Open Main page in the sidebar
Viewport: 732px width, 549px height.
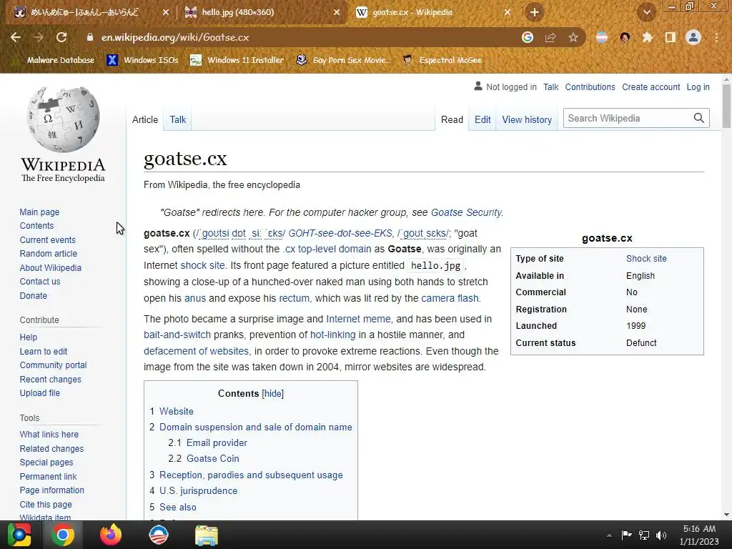[x=39, y=212]
